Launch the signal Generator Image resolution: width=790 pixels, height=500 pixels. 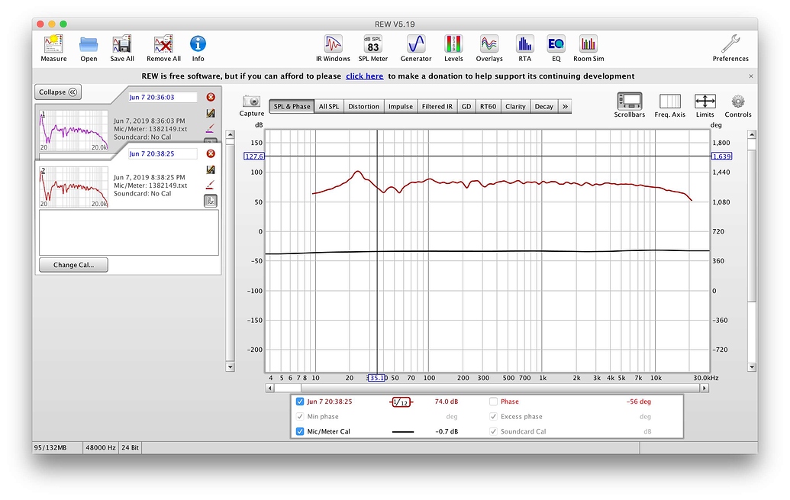pos(415,44)
